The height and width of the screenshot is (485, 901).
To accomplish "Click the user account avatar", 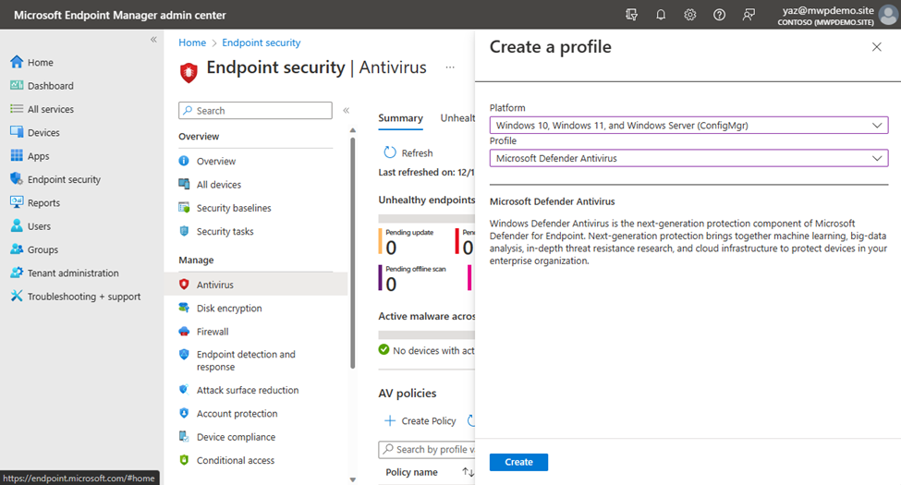I will [887, 15].
